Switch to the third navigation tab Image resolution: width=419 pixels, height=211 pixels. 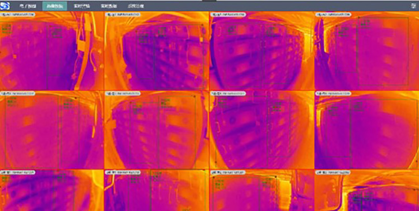82,6
